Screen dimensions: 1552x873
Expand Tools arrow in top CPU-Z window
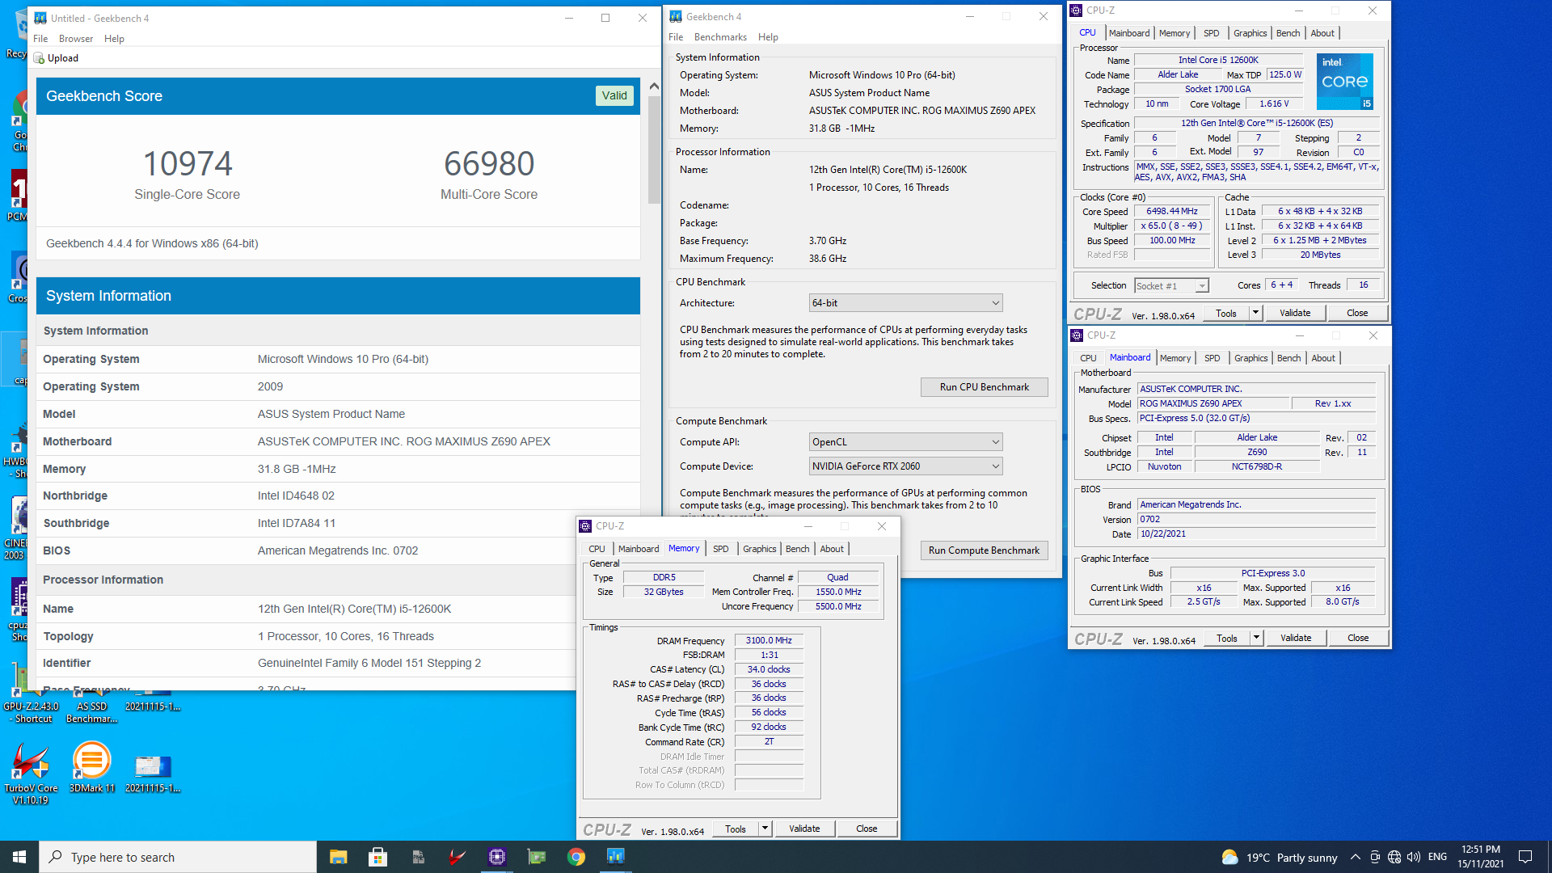(x=1255, y=313)
